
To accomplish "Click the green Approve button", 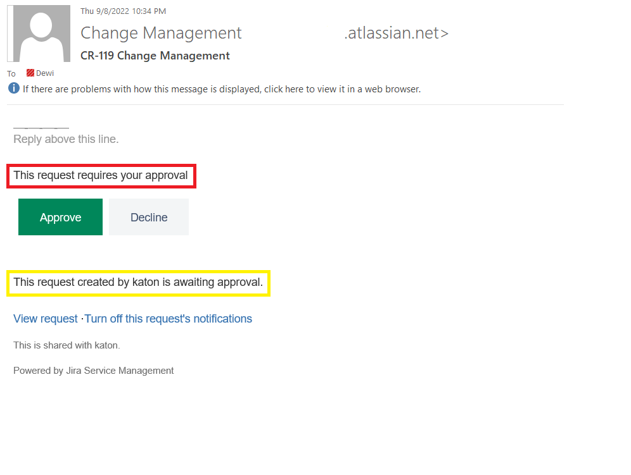I will [x=60, y=217].
